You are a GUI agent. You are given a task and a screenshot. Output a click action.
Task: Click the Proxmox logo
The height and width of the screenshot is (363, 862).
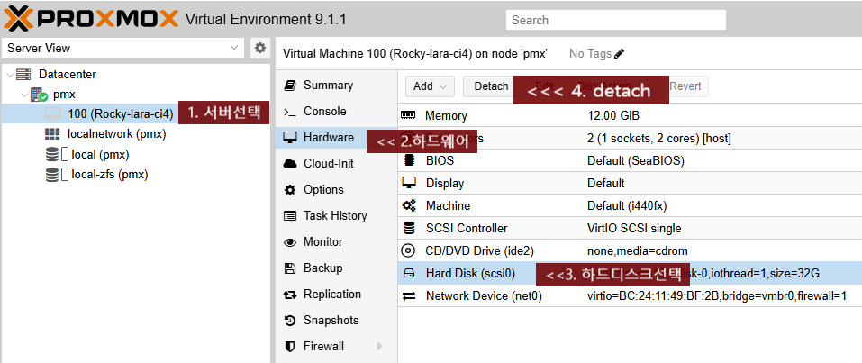[91, 19]
